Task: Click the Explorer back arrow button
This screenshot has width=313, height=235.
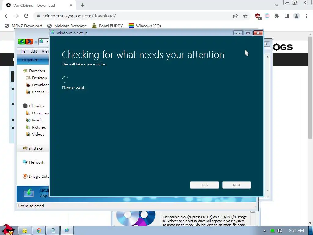Action: click(22, 42)
